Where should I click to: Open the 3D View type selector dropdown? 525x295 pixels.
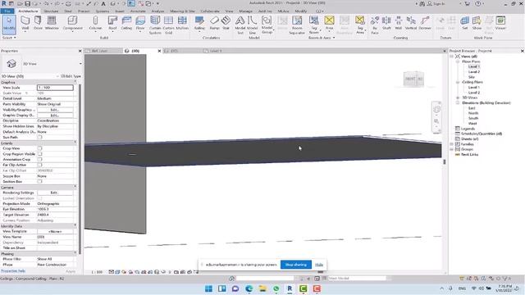(80, 64)
